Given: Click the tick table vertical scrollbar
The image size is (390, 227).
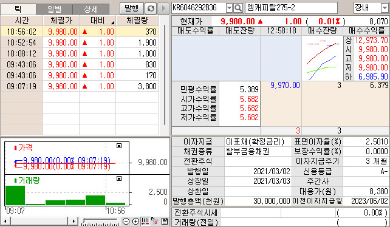Looking at the screenshot, I should [x=165, y=75].
